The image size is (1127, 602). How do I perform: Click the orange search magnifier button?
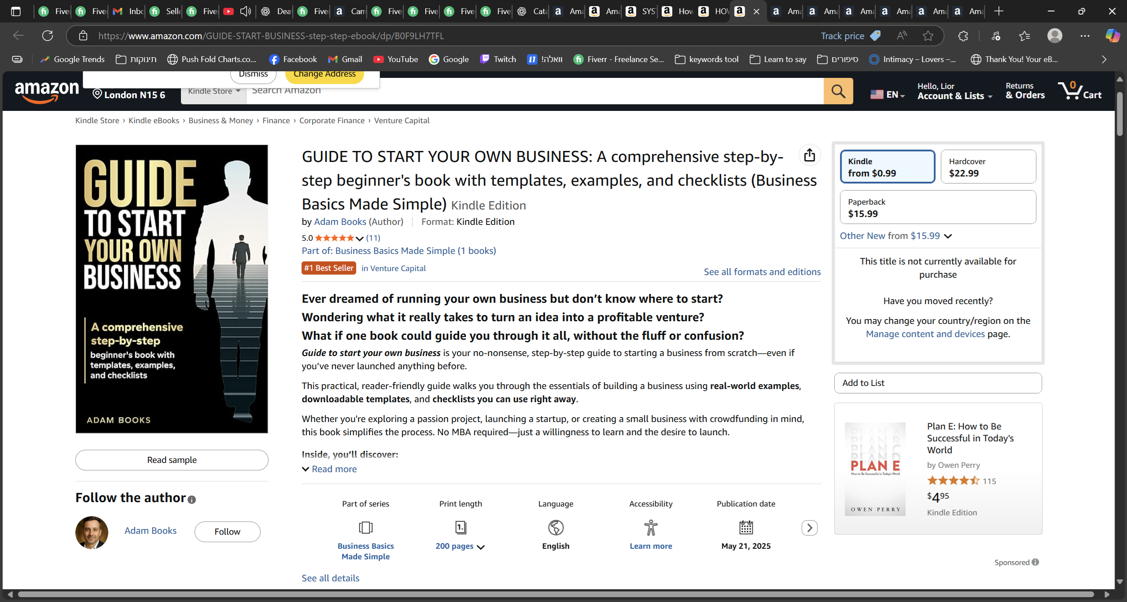838,91
